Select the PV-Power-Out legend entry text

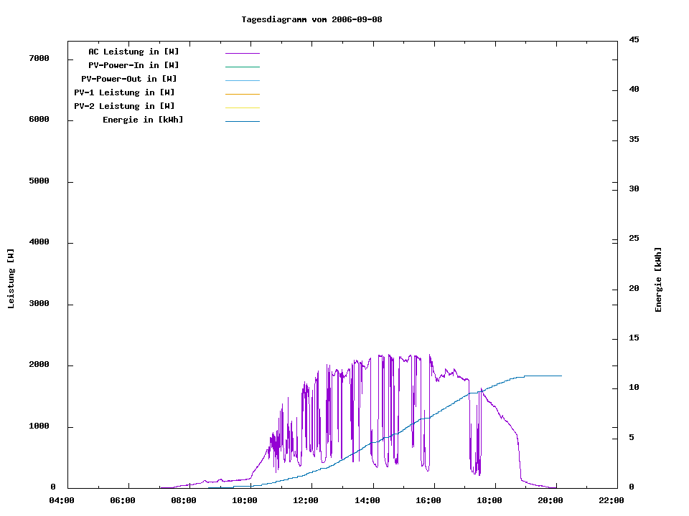pos(129,79)
